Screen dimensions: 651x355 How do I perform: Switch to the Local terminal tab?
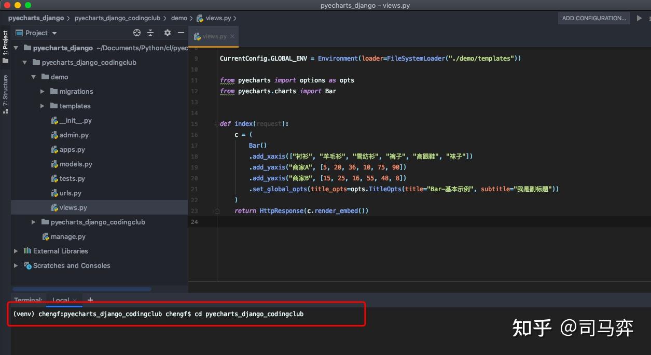(60, 300)
